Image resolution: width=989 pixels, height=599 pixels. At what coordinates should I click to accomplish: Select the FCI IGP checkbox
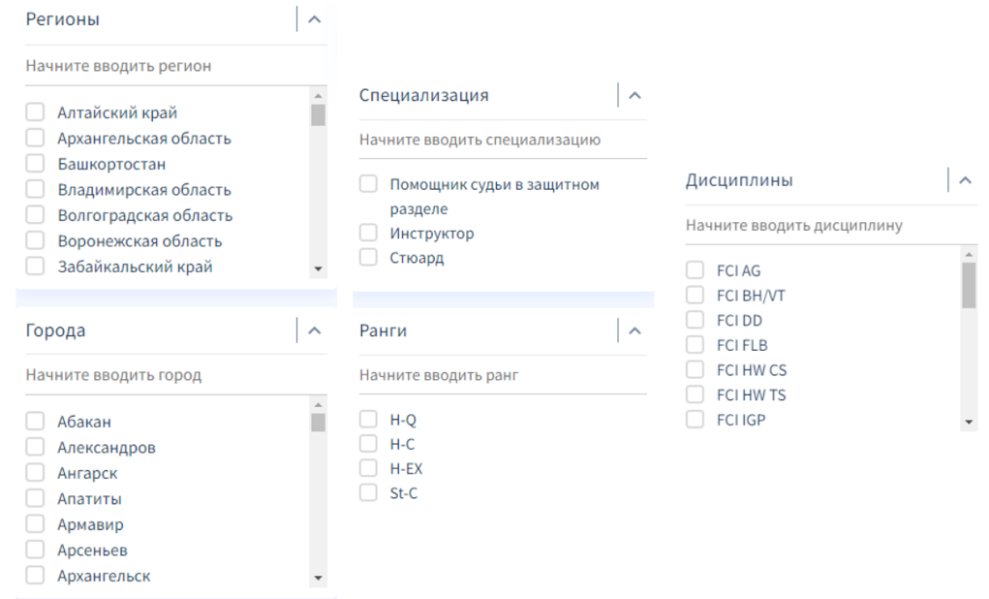tap(695, 420)
